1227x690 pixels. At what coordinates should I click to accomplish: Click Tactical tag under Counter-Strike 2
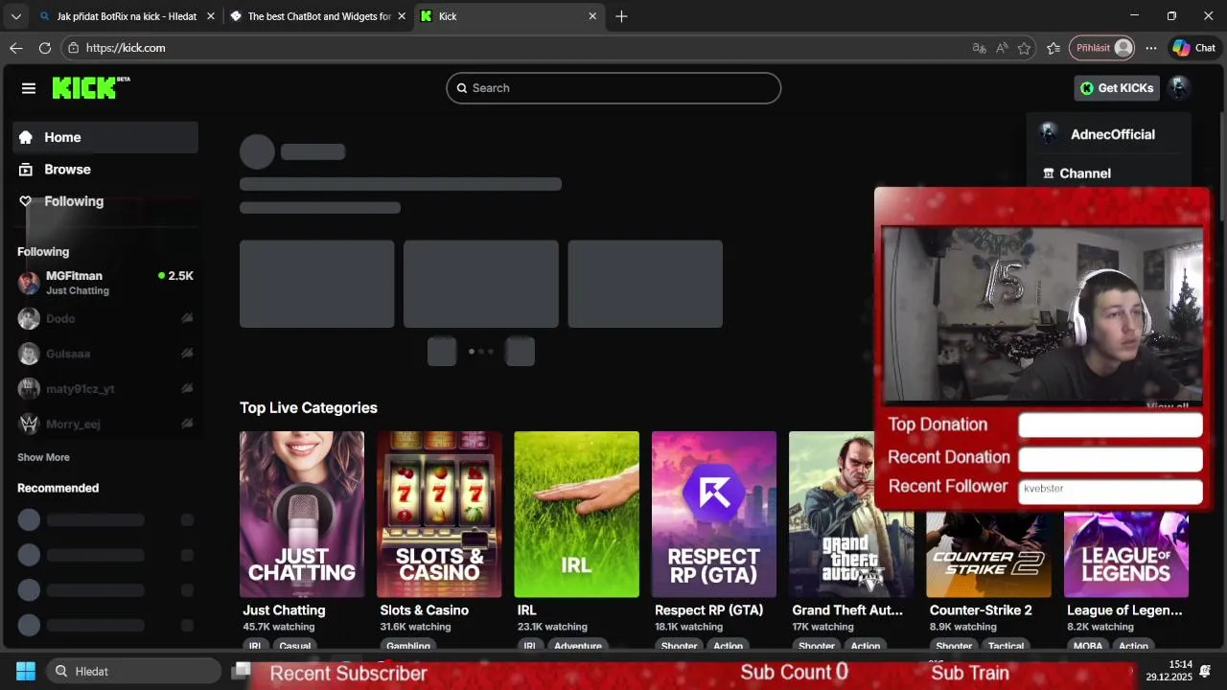(x=1007, y=646)
